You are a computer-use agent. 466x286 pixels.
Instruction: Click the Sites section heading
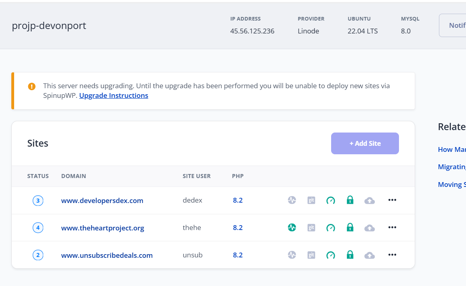click(38, 143)
